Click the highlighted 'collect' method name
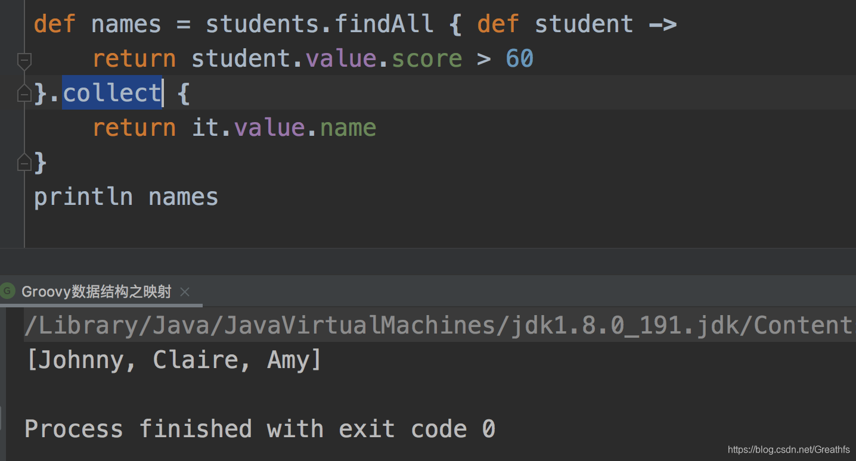This screenshot has width=856, height=461. point(112,94)
